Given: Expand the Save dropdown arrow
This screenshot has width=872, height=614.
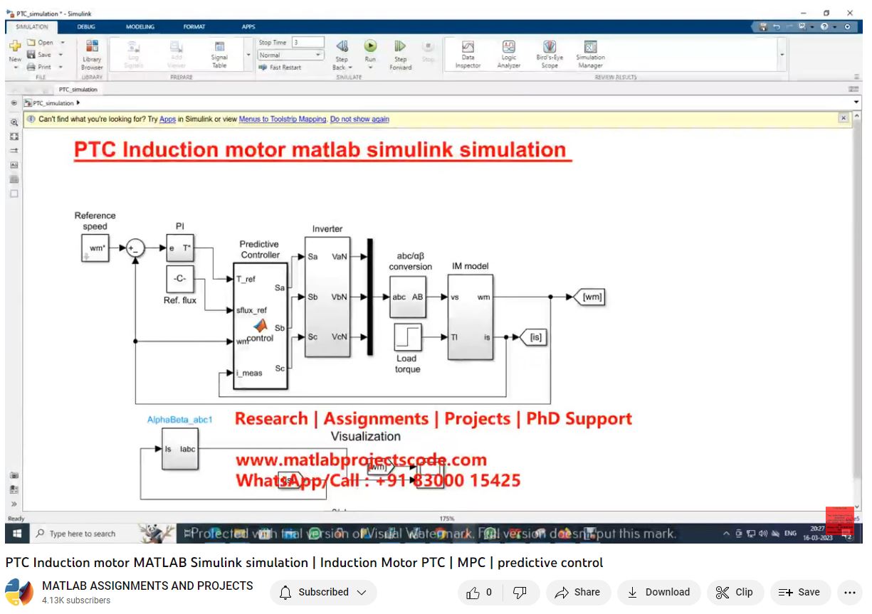Looking at the screenshot, I should [x=61, y=55].
